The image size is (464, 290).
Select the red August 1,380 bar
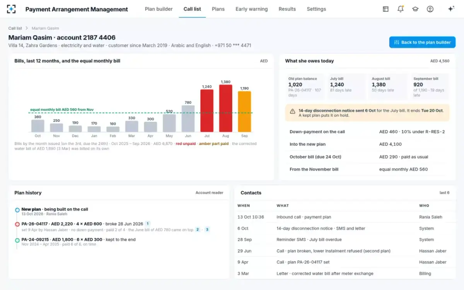pyautogui.click(x=226, y=108)
